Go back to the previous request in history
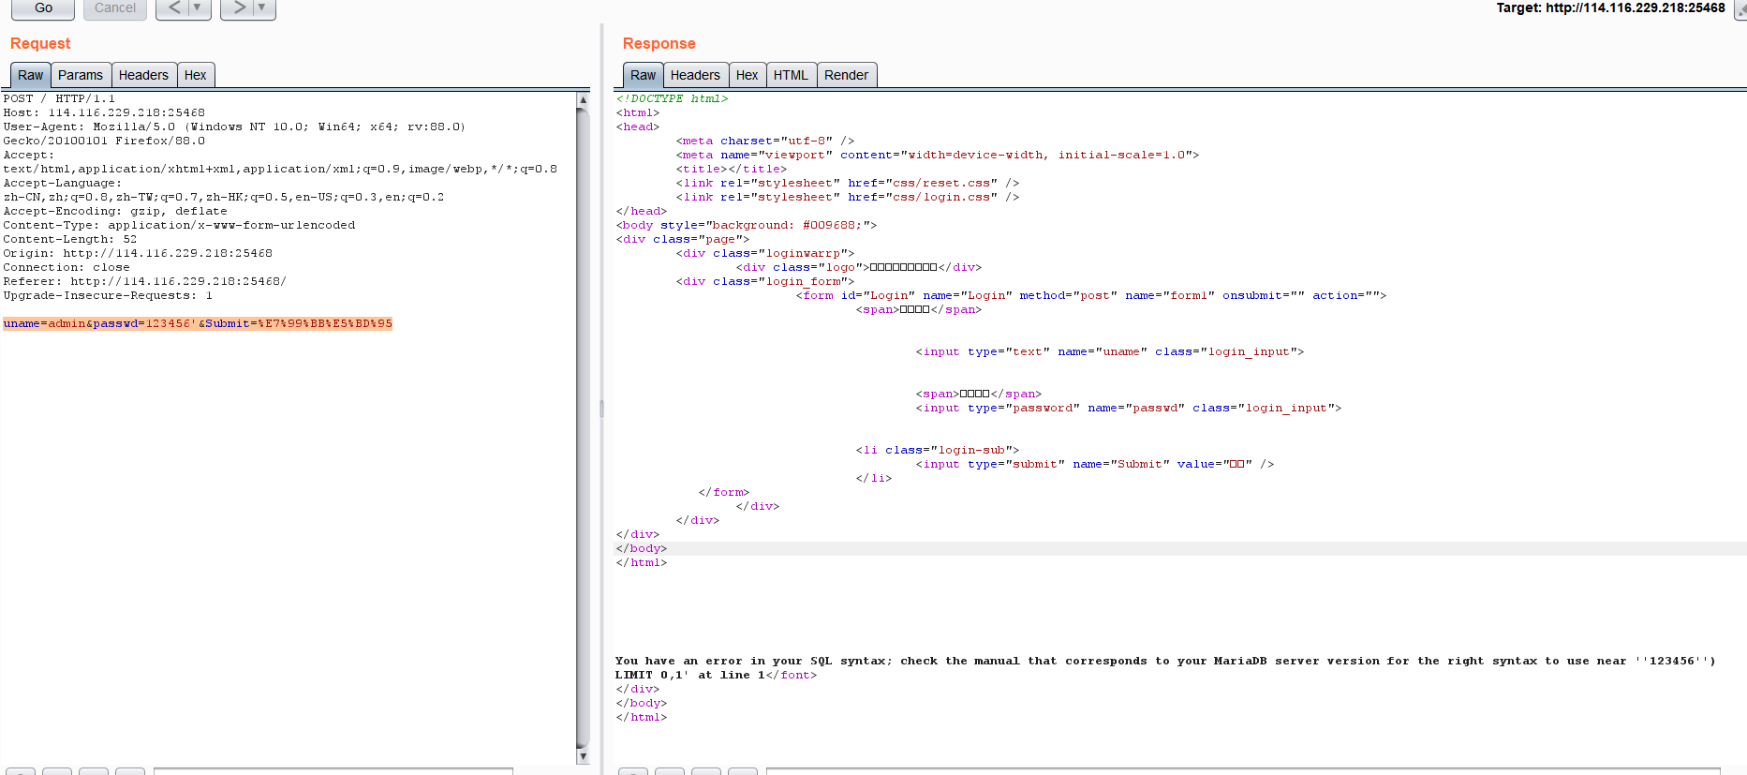1747x775 pixels. [x=174, y=8]
